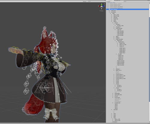Click the Right leg bone icon
Image resolution: width=150 pixels, height=124 pixels.
click(113, 19)
